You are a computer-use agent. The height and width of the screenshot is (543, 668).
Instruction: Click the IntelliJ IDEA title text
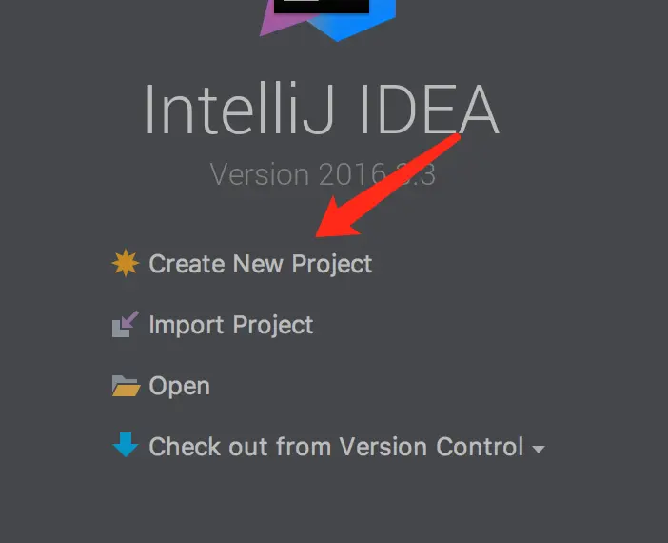click(322, 110)
